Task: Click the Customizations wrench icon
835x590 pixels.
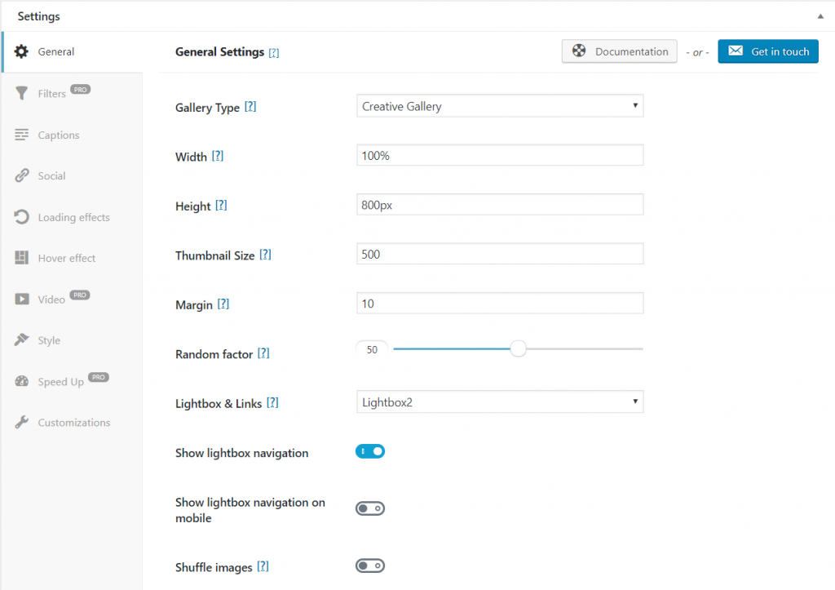Action: 21,422
